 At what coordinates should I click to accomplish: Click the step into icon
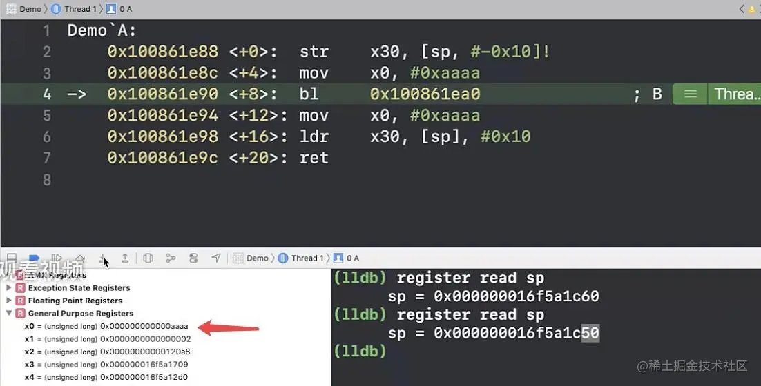pos(103,258)
